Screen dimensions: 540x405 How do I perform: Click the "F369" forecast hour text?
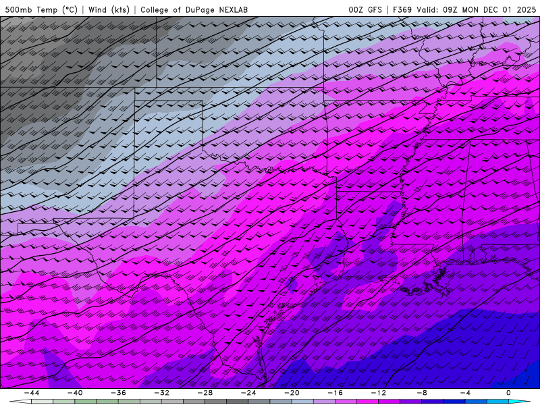coord(402,9)
